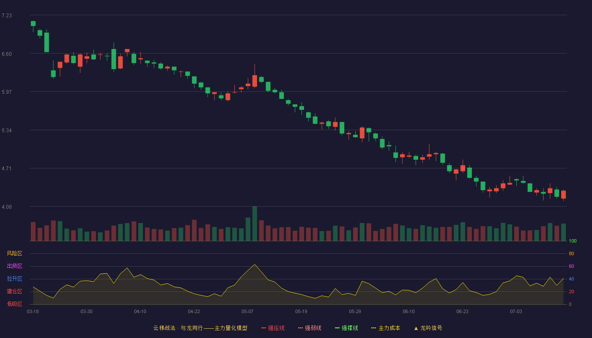This screenshot has width=592, height=338.
Task: Click the 4.71 price axis label
Action: tap(7, 169)
